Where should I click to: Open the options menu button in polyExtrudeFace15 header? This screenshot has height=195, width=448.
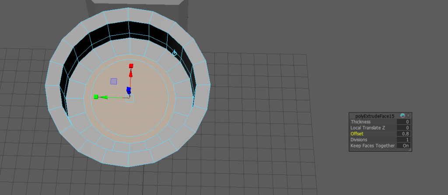408,115
